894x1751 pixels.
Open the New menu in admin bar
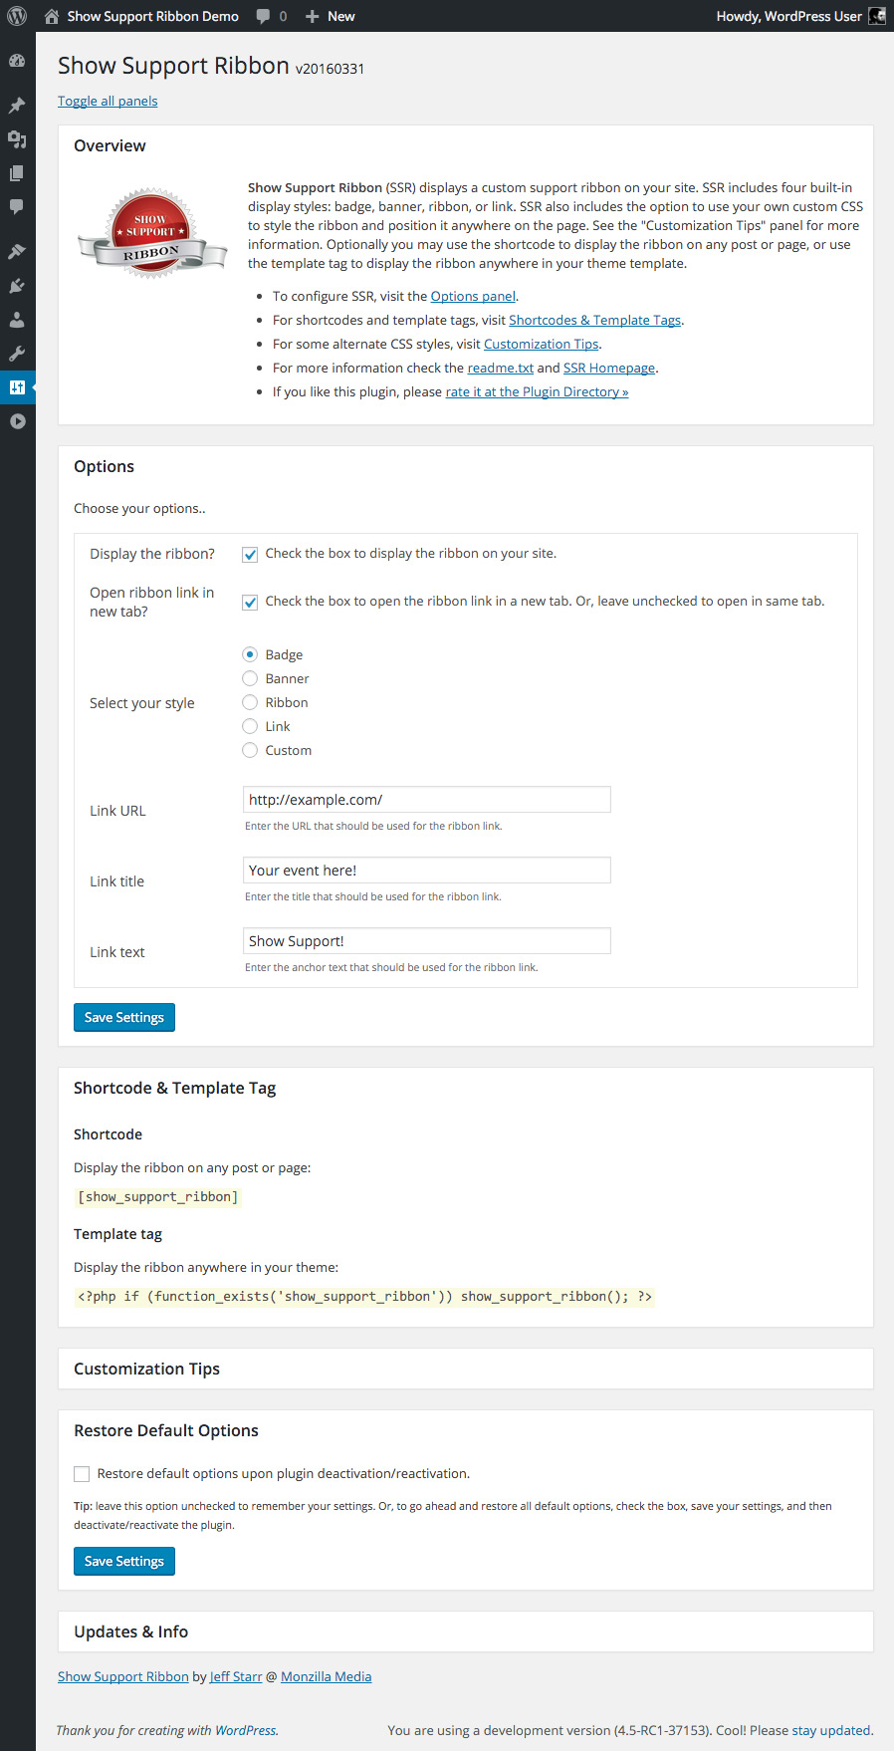coord(331,16)
